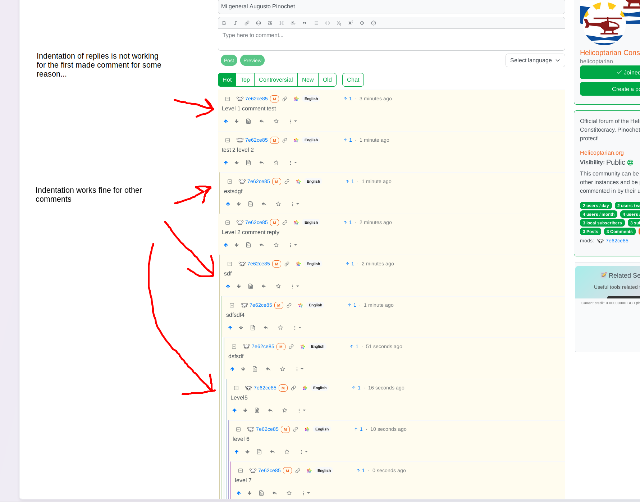Collapse the 'Level5' comment thread
The height and width of the screenshot is (502, 640).
236,388
